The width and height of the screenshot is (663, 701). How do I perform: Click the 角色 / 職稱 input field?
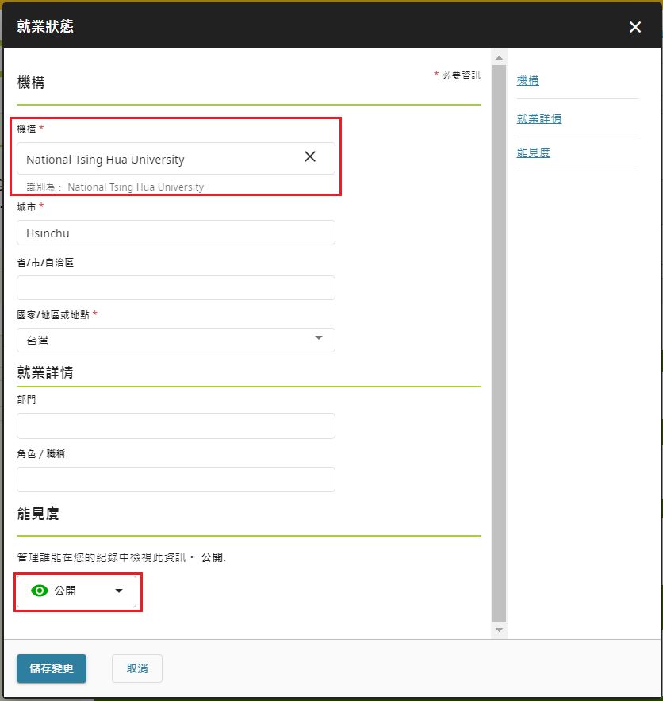(175, 480)
